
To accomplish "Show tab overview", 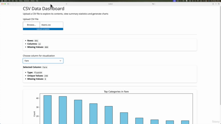I will 219,4.
